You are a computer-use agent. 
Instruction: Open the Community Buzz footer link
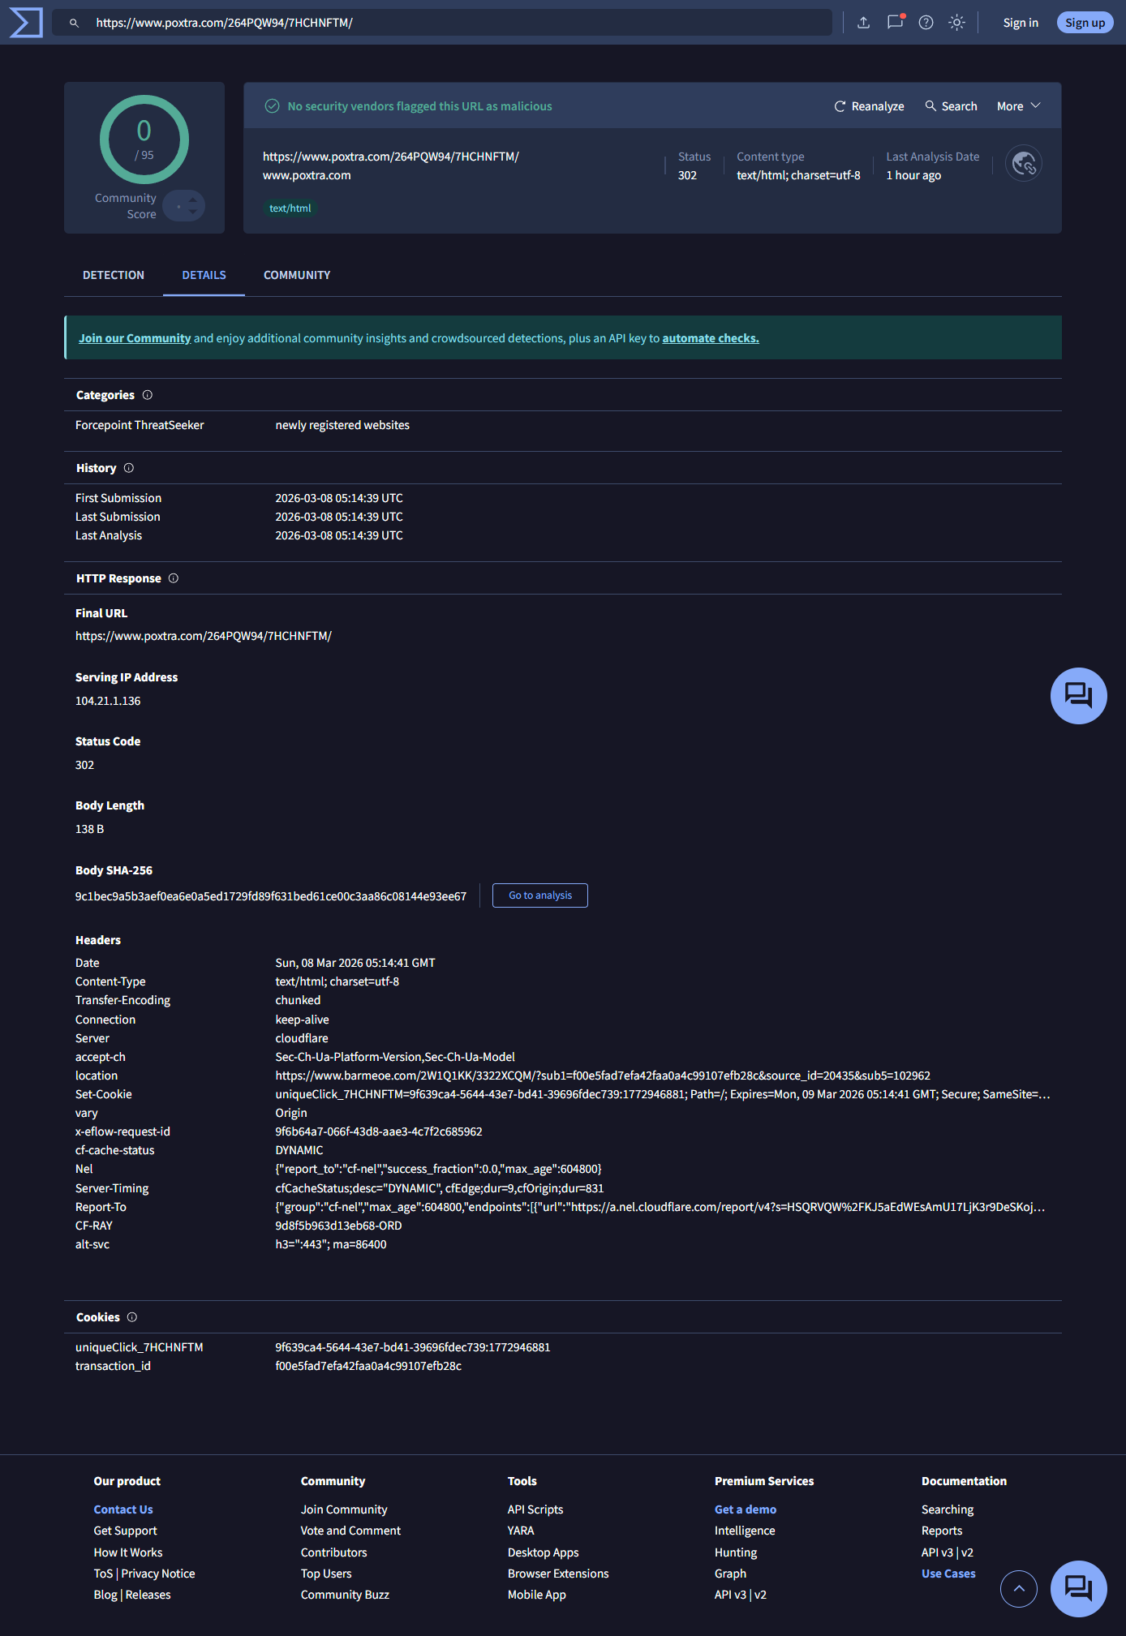[345, 1595]
